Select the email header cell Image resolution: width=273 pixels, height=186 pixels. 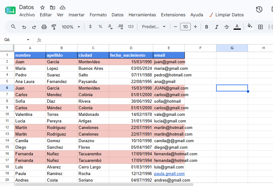[169, 55]
